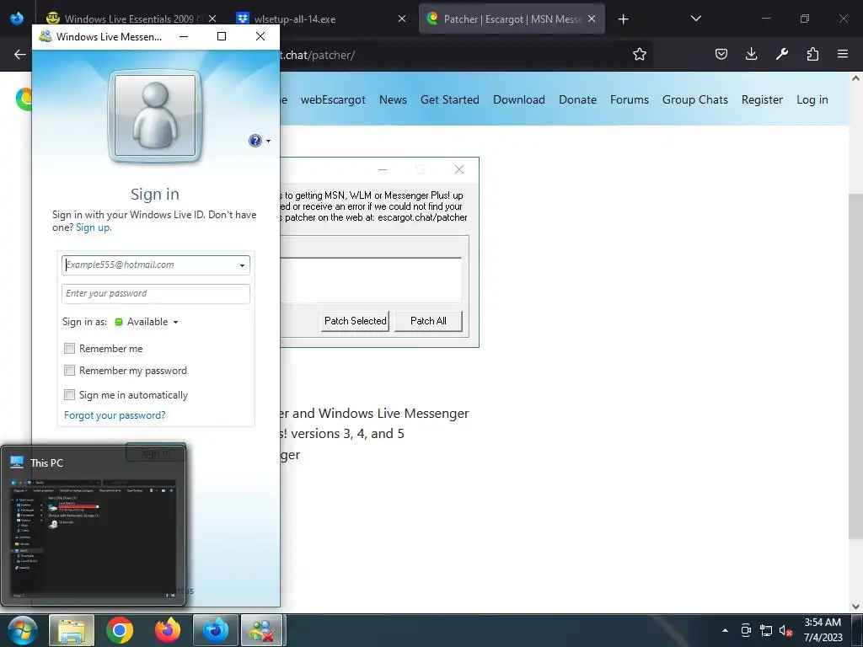This screenshot has width=863, height=647.
Task: Open the News nav item
Action: pos(393,99)
